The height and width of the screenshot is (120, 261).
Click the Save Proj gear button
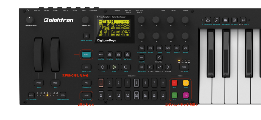pyautogui.click(x=110, y=55)
